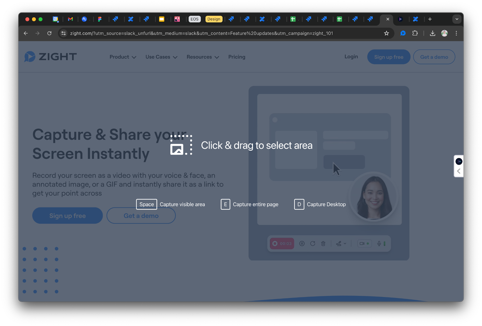Expand the Product menu
Image resolution: width=482 pixels, height=326 pixels.
click(123, 57)
